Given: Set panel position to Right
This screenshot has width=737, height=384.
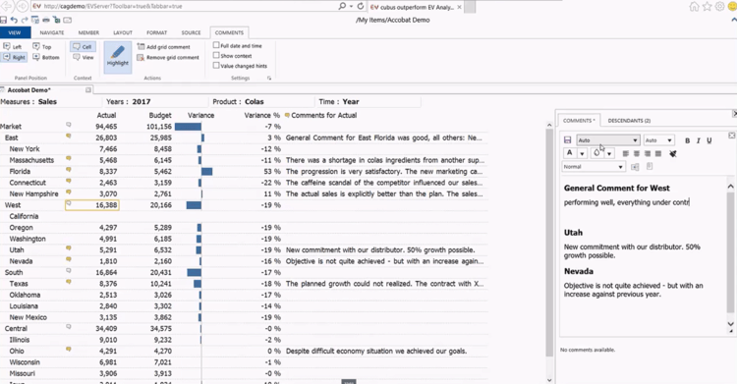Looking at the screenshot, I should click(14, 57).
